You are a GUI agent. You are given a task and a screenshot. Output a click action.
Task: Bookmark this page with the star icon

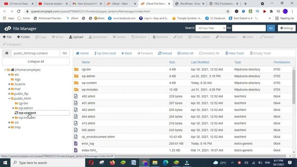pos(228,11)
